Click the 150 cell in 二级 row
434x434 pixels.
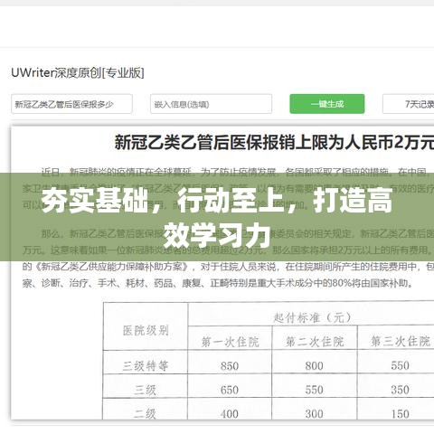(401, 414)
